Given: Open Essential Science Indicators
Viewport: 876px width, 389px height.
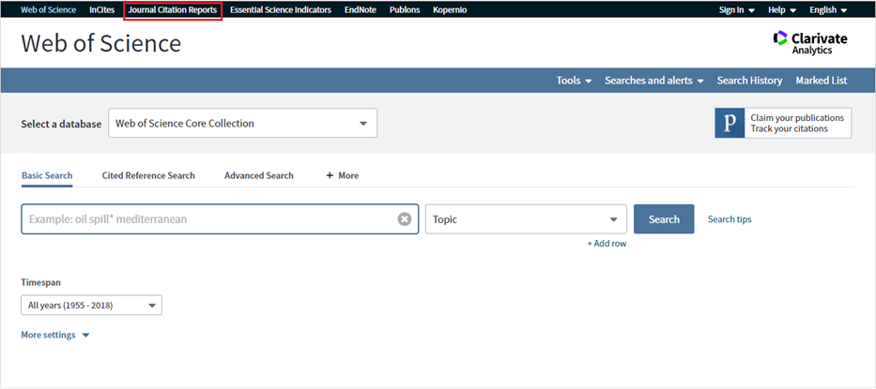Looking at the screenshot, I should 281,10.
